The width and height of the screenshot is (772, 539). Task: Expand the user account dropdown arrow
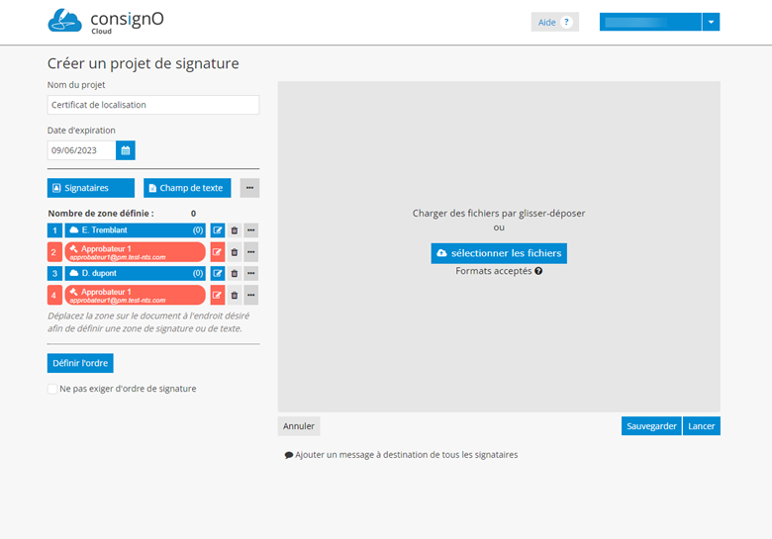711,22
